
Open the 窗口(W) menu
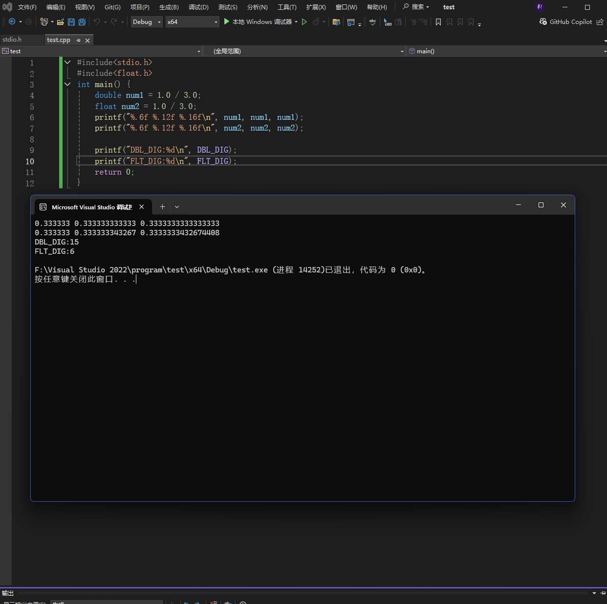pyautogui.click(x=346, y=7)
